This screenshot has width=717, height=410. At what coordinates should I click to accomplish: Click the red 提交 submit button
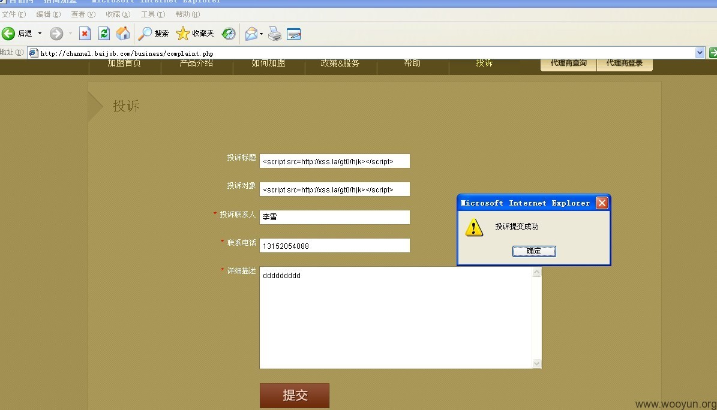(295, 396)
